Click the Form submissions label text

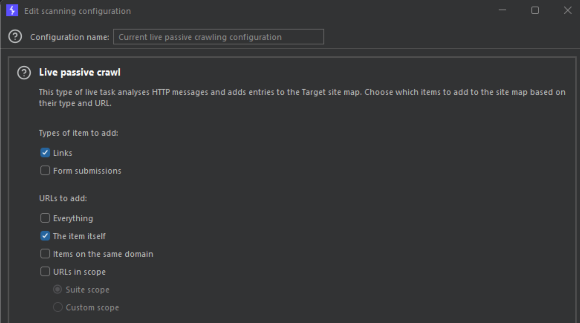[x=87, y=171]
